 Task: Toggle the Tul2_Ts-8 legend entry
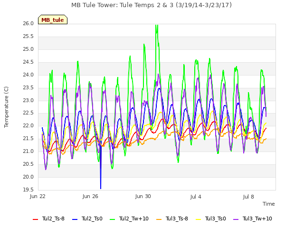(48, 218)
